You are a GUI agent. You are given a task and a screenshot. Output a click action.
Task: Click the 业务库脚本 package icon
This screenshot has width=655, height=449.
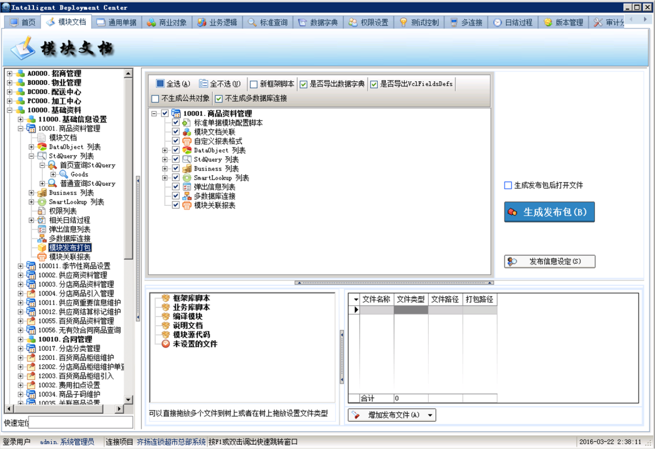click(x=166, y=307)
